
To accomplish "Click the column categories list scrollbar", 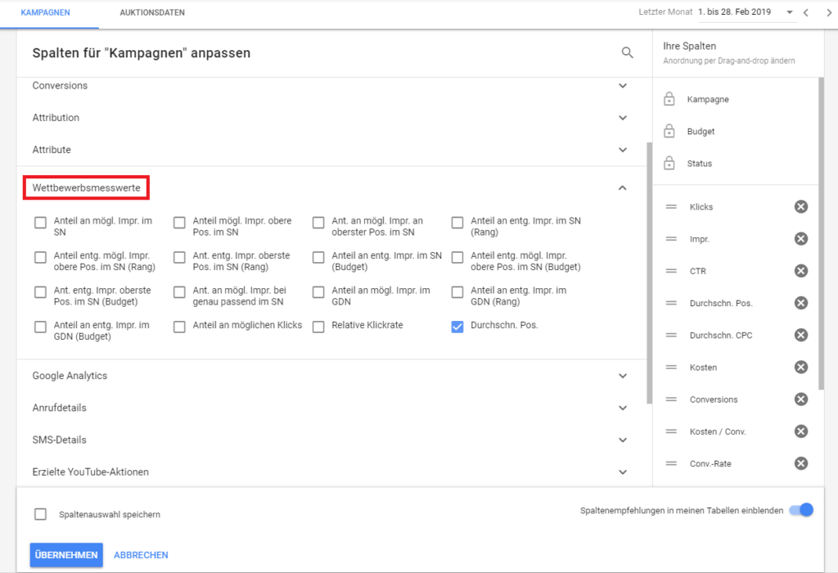I will 649,273.
